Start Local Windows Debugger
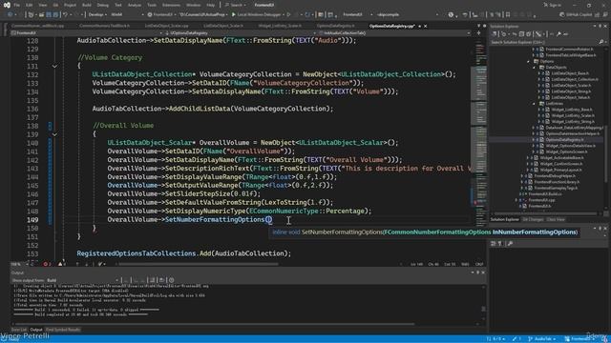This screenshot has height=343, width=611. click(x=257, y=14)
